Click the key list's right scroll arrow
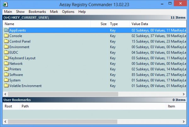 click(x=184, y=94)
